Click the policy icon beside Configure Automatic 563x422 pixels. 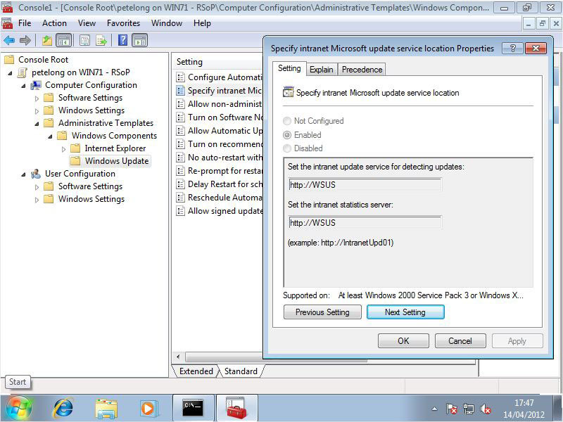point(181,77)
